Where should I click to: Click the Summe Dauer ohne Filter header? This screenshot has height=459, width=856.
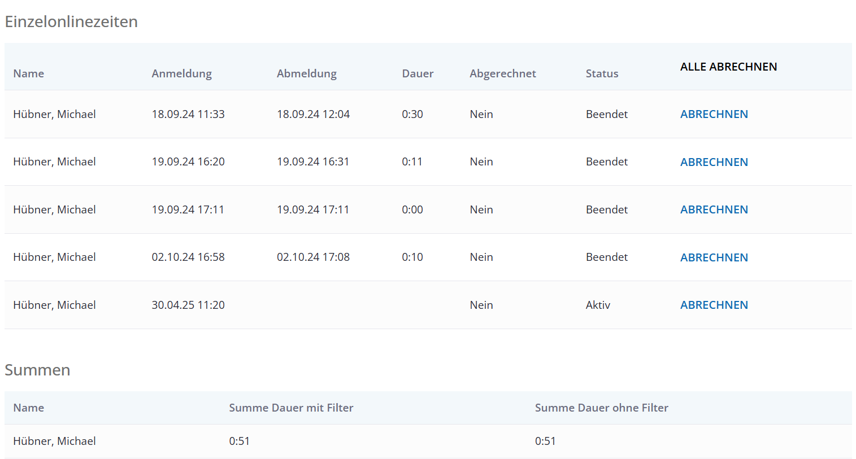[x=602, y=408]
